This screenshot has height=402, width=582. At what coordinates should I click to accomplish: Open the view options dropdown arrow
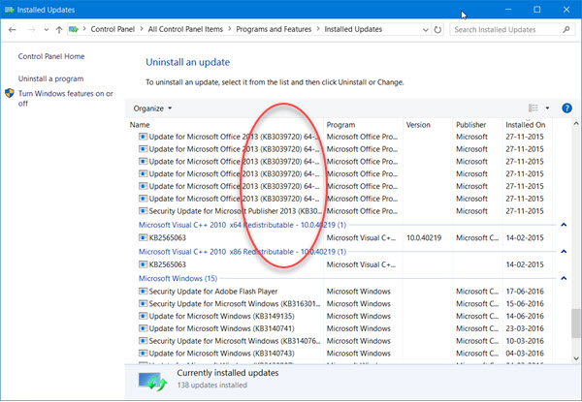547,108
